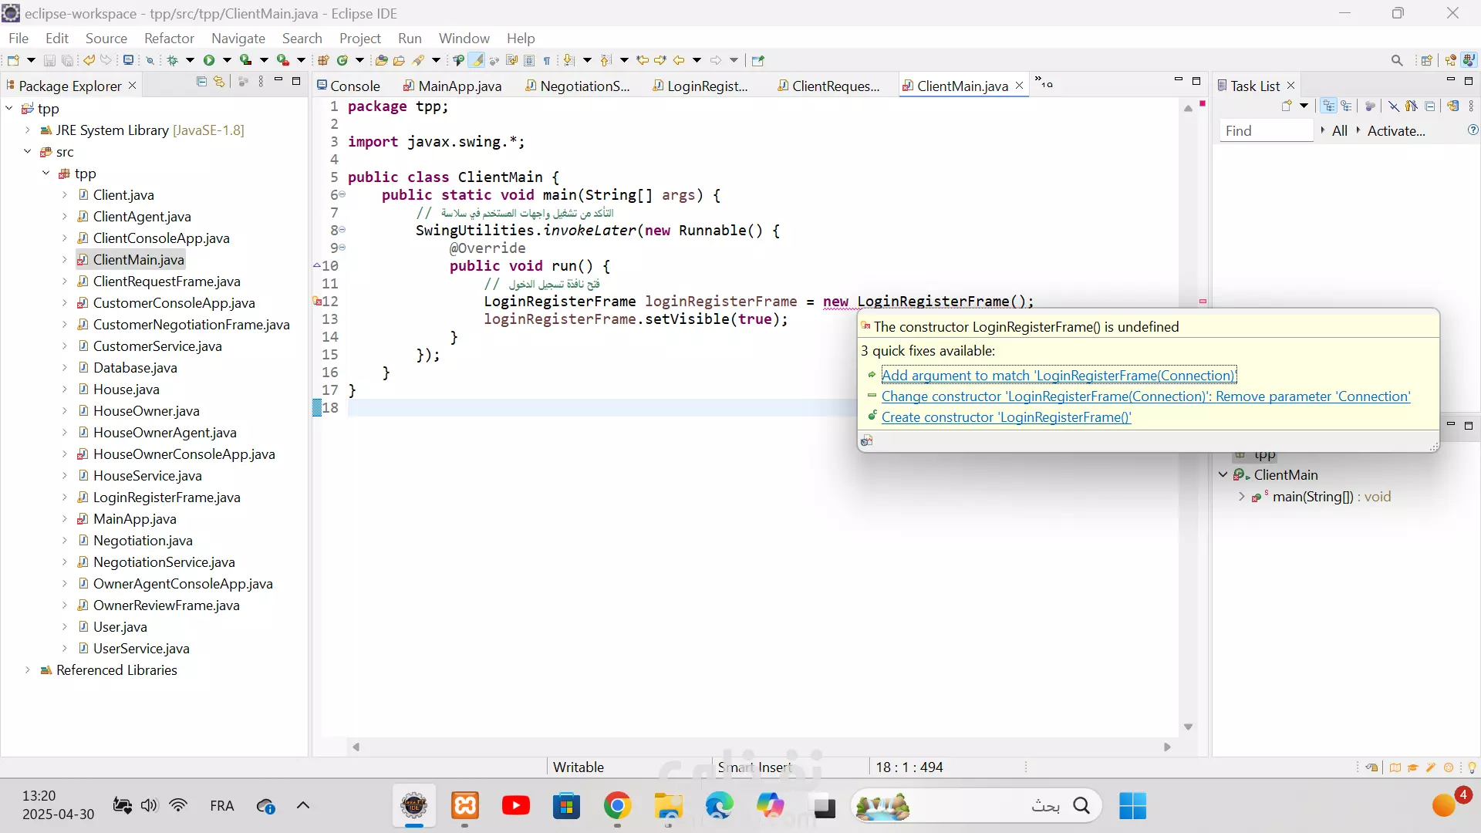The height and width of the screenshot is (833, 1481).
Task: Open the Source menu
Action: [106, 38]
